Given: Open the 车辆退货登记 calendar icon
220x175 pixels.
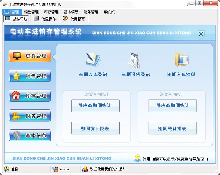Looking at the screenshot, I should pos(134,60).
